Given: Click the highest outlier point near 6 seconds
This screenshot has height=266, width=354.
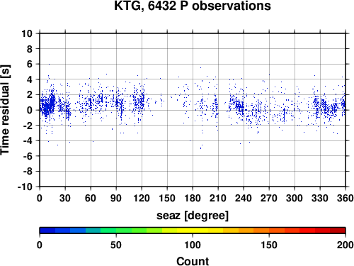Looking at the screenshot, I should pyautogui.click(x=49, y=64).
